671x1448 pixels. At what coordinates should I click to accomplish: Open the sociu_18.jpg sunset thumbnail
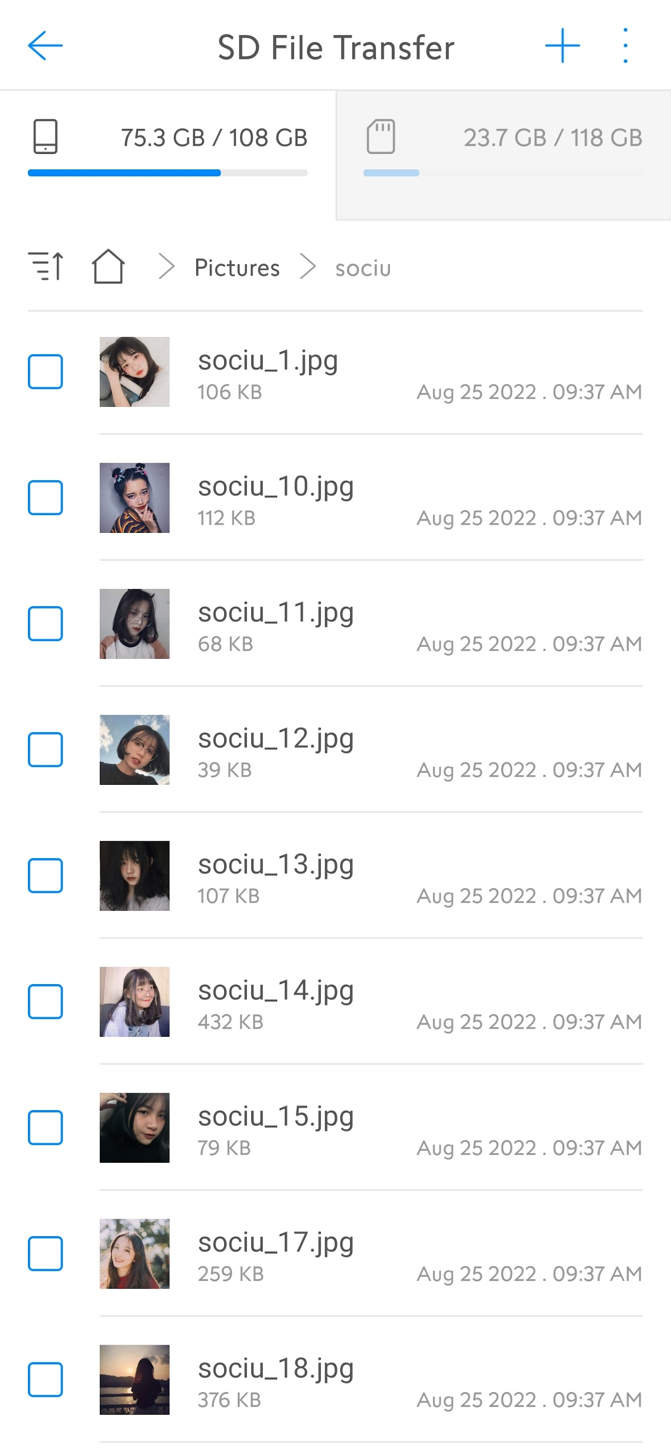(135, 1379)
